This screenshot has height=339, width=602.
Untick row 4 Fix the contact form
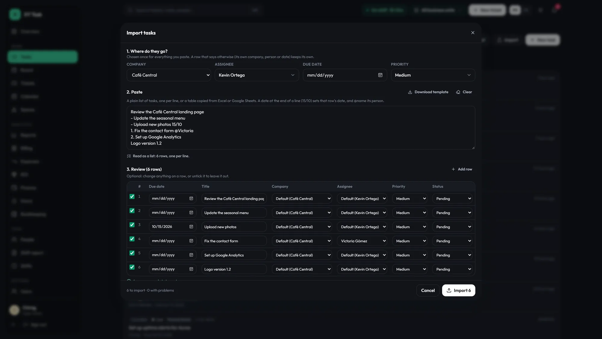[132, 239]
